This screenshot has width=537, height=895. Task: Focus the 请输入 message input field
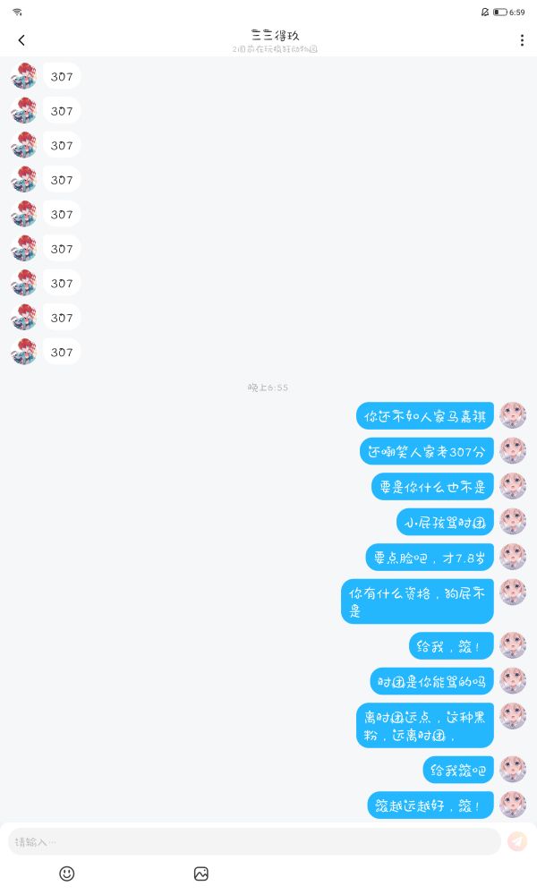coord(254,841)
